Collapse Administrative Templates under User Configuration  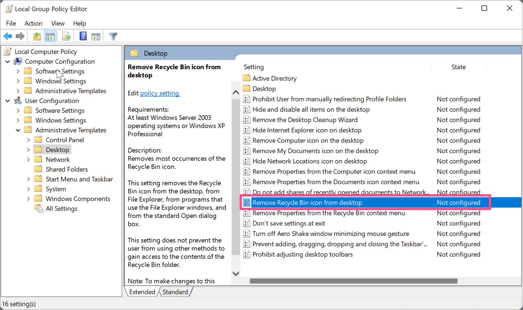tap(18, 130)
